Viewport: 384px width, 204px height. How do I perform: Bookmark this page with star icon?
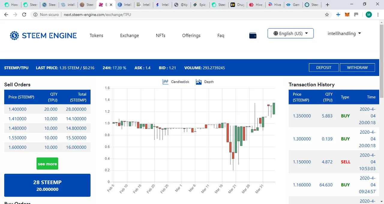coord(327,14)
